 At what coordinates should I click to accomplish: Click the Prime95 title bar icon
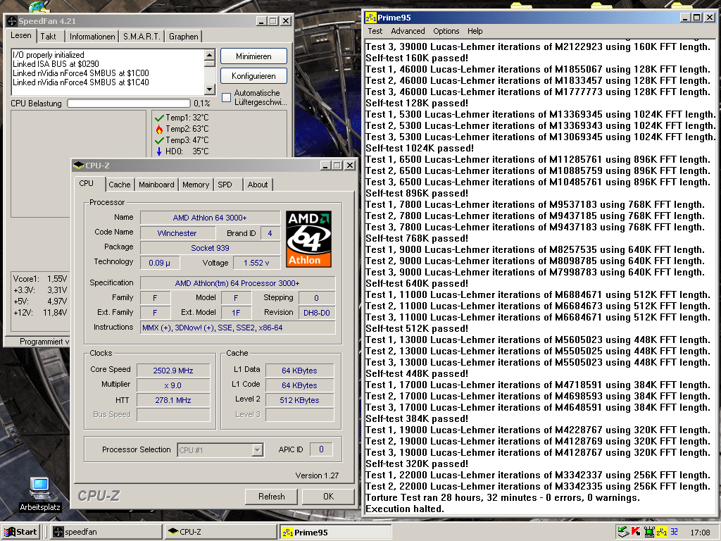[370, 18]
